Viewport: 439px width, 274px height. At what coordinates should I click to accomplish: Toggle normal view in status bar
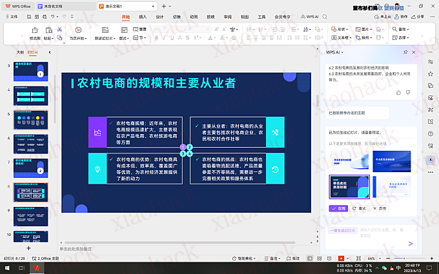[x=310, y=259]
